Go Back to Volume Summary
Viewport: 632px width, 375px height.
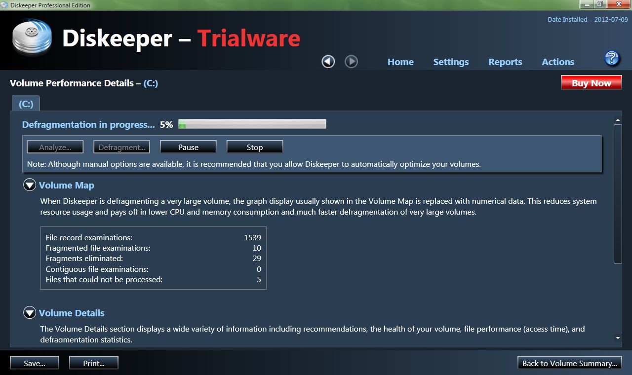(x=570, y=363)
